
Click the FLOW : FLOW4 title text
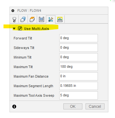pos(29,10)
